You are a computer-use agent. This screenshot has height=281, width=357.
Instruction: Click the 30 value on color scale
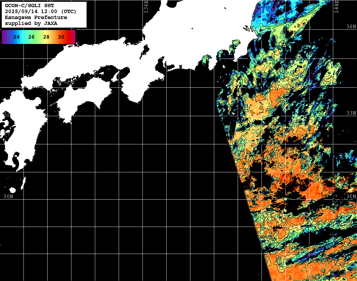point(61,37)
